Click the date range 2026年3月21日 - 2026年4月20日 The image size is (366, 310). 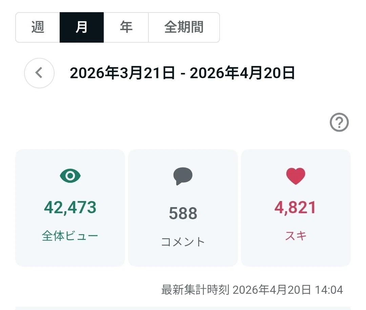[182, 73]
